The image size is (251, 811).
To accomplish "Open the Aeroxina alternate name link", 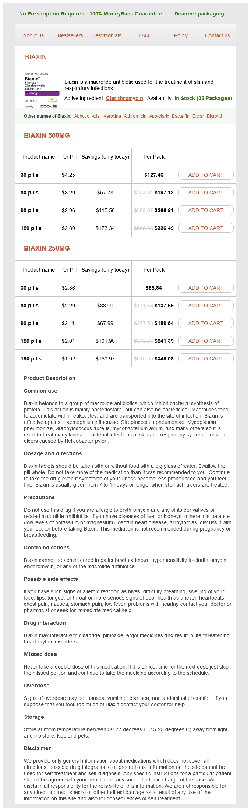I will point(112,116).
